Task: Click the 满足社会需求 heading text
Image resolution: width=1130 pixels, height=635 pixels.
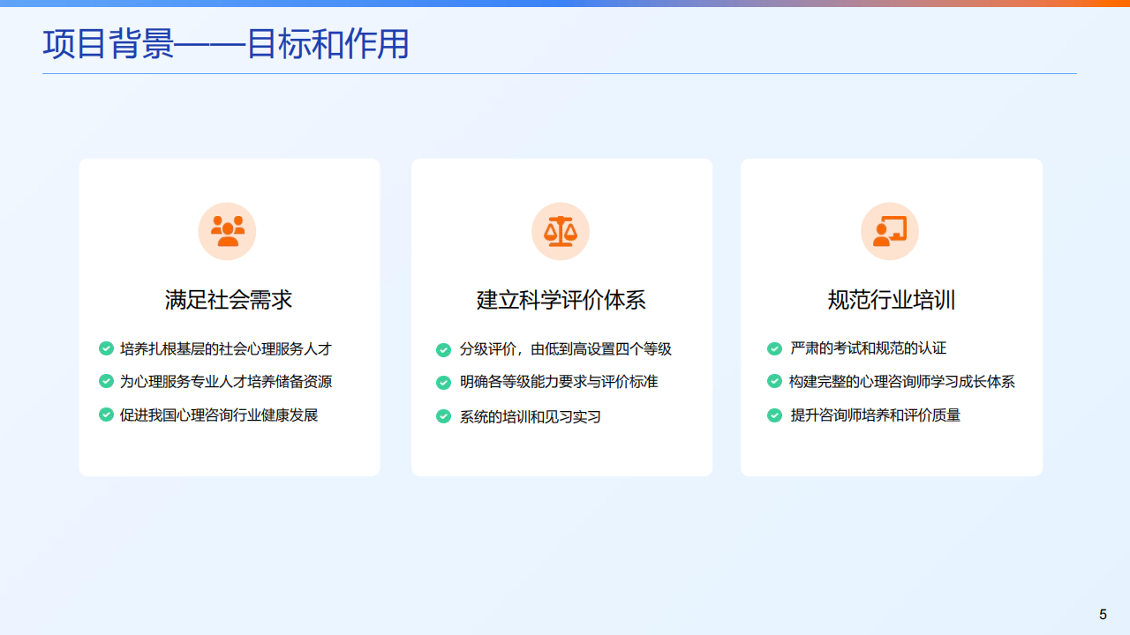Action: click(230, 300)
